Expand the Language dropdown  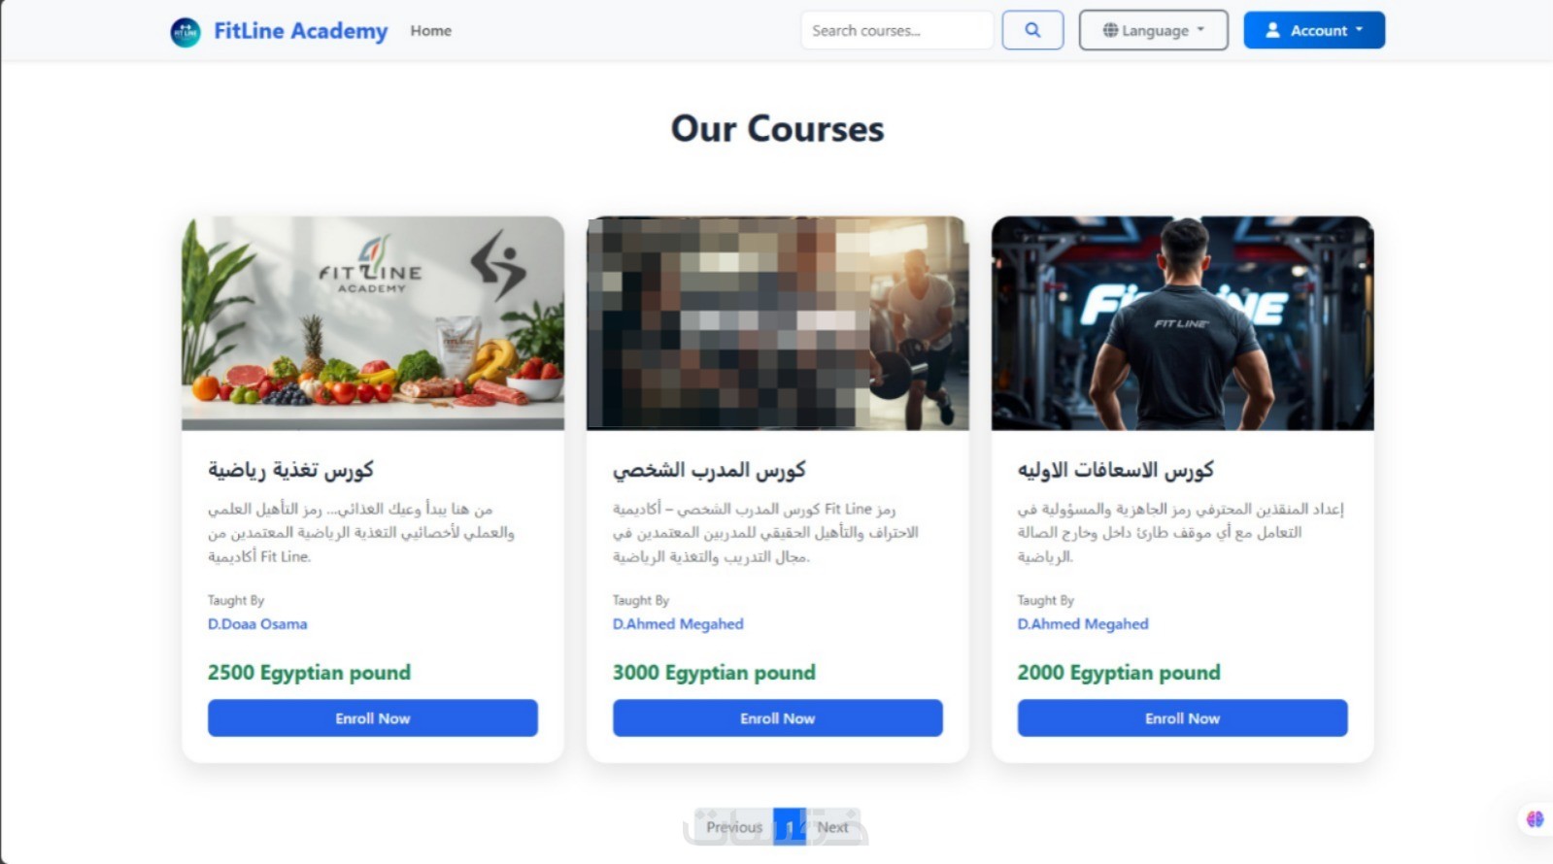1153,30
